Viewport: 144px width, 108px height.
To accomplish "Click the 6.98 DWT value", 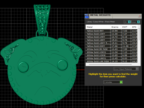I will (x=124, y=55).
